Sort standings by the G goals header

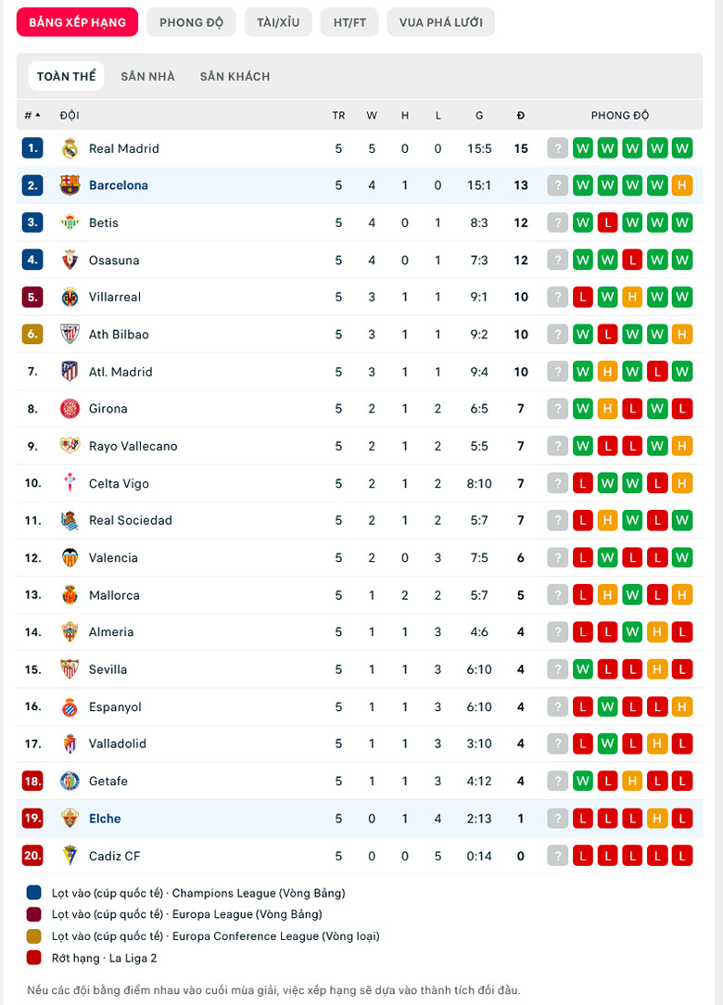point(479,115)
